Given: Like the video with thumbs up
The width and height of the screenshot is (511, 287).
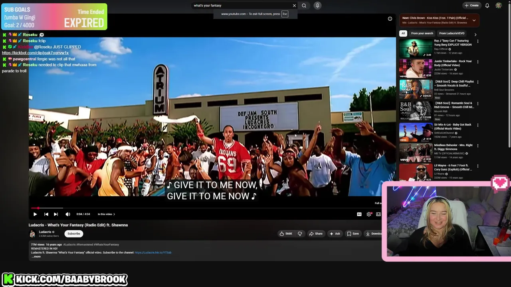Looking at the screenshot, I should coord(286,234).
